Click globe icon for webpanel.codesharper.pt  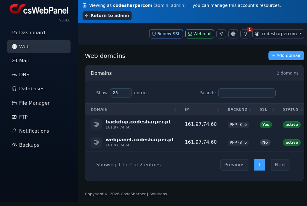click(x=96, y=142)
